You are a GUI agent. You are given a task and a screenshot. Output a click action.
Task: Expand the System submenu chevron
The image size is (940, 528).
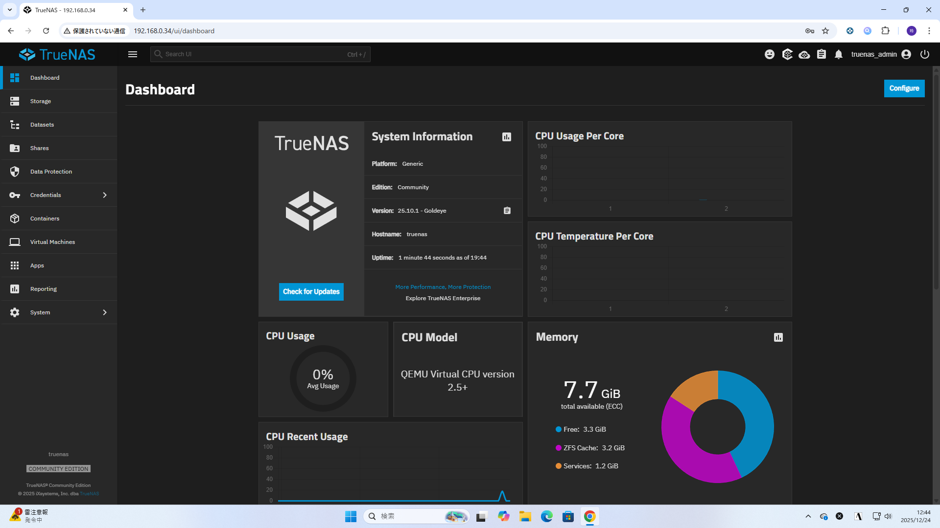(105, 312)
